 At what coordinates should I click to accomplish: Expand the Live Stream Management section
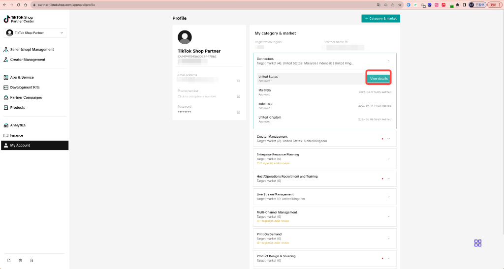pyautogui.click(x=389, y=197)
